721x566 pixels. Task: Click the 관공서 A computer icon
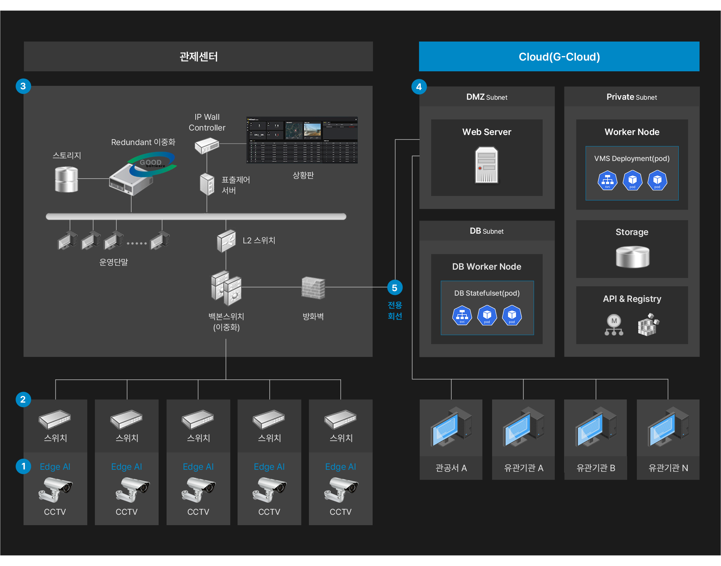[451, 428]
